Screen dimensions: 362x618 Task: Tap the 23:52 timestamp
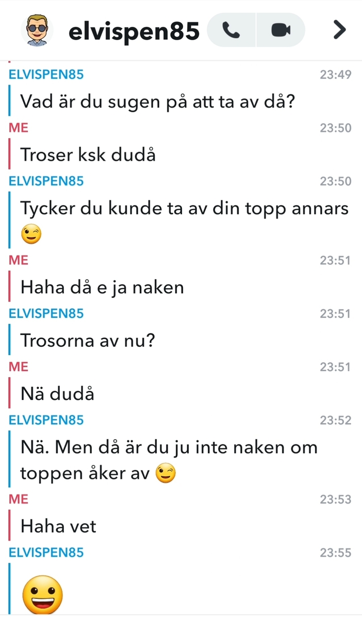[x=335, y=420]
